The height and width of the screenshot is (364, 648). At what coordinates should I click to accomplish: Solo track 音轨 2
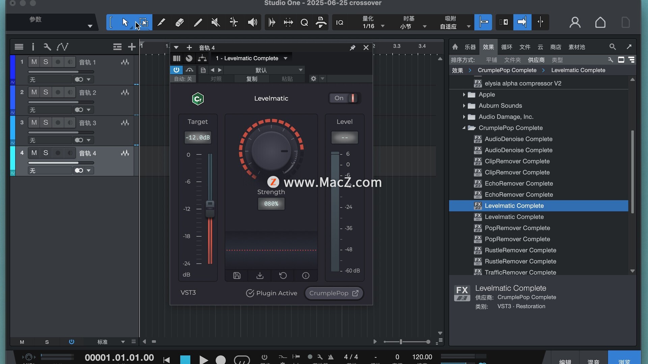(46, 92)
